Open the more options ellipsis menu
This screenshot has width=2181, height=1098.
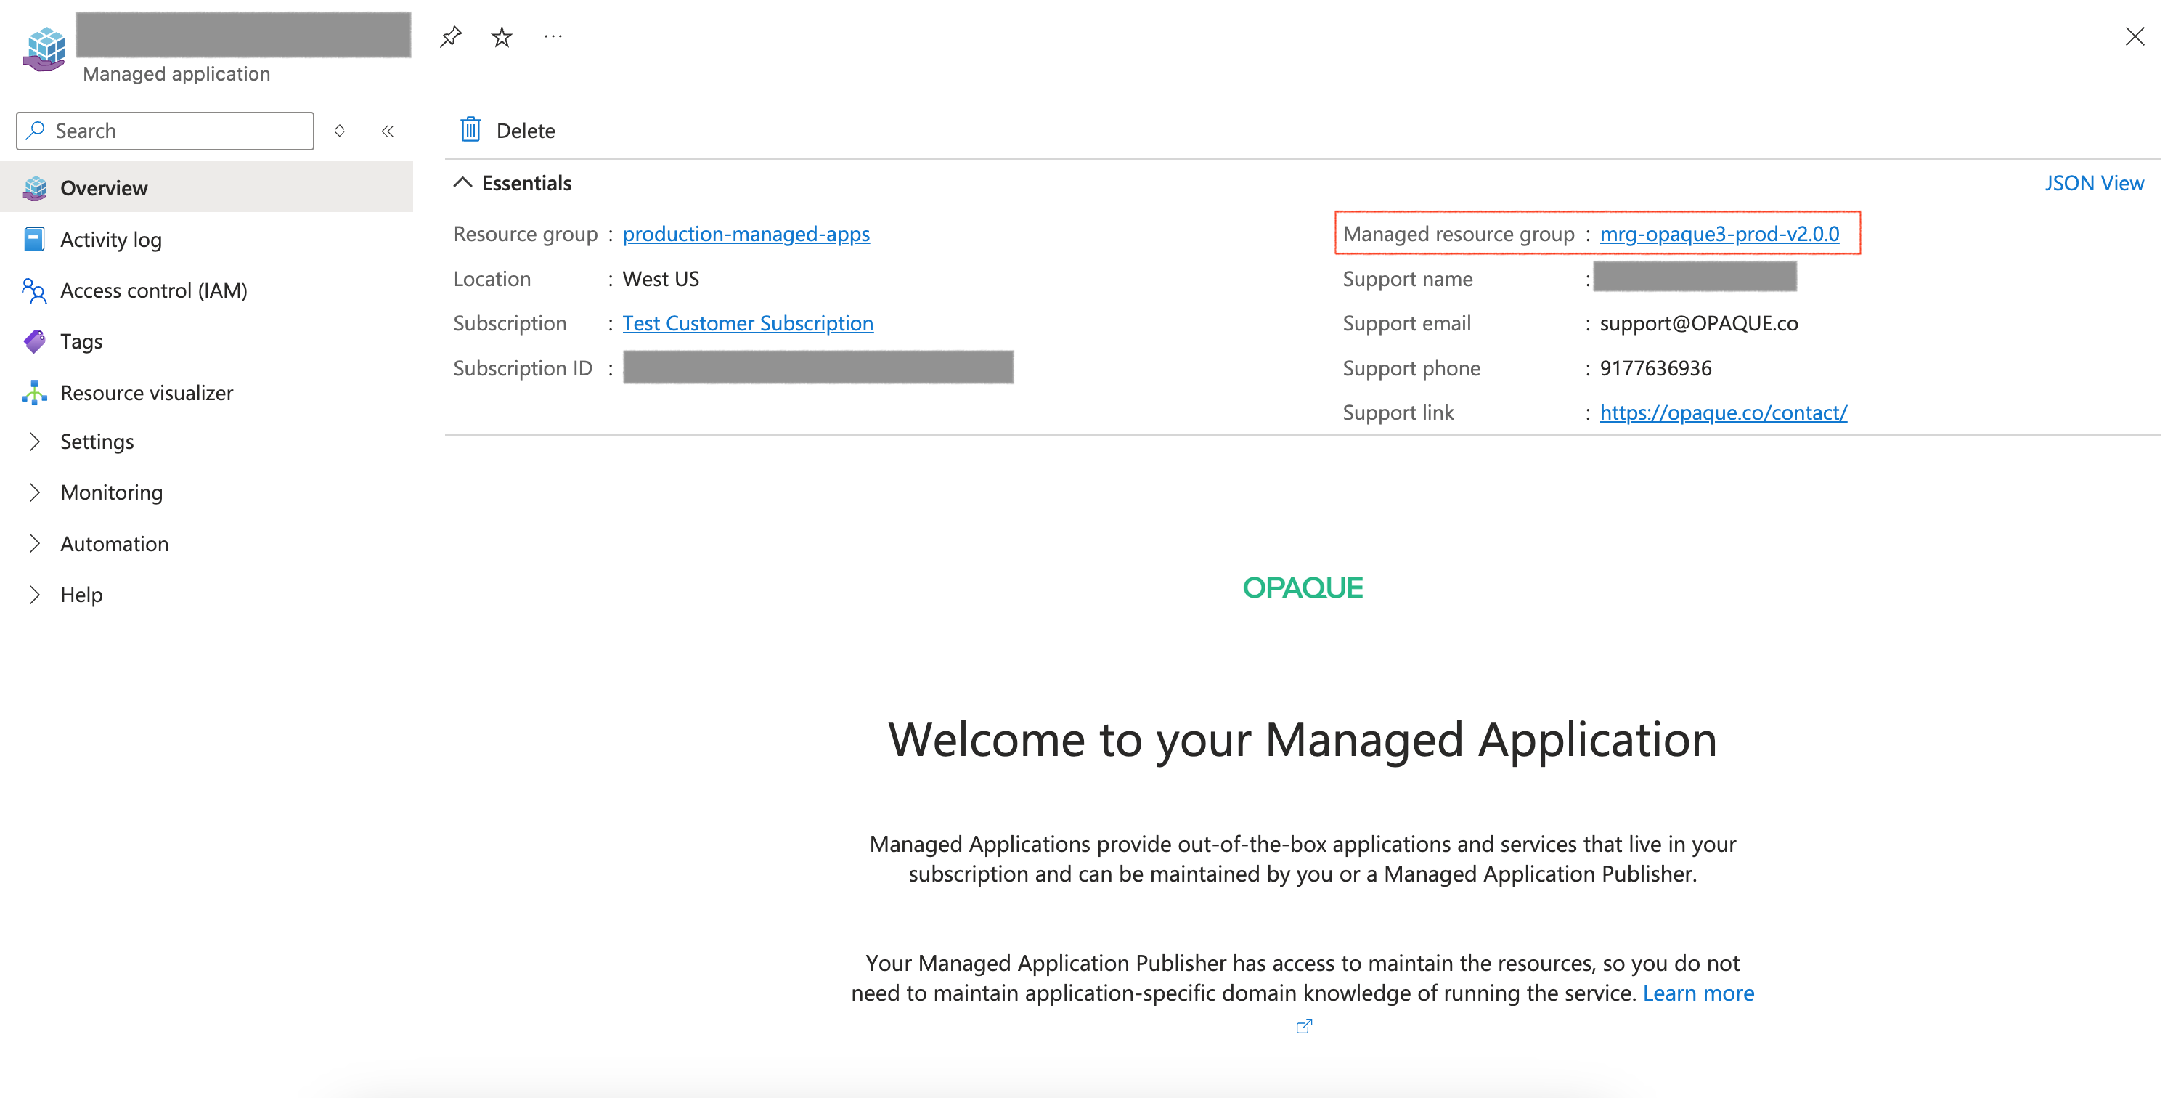tap(553, 36)
